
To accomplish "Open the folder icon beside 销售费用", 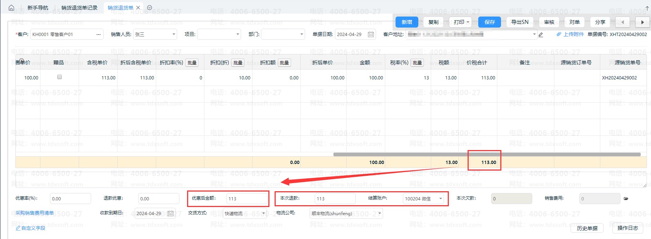I will [626, 199].
